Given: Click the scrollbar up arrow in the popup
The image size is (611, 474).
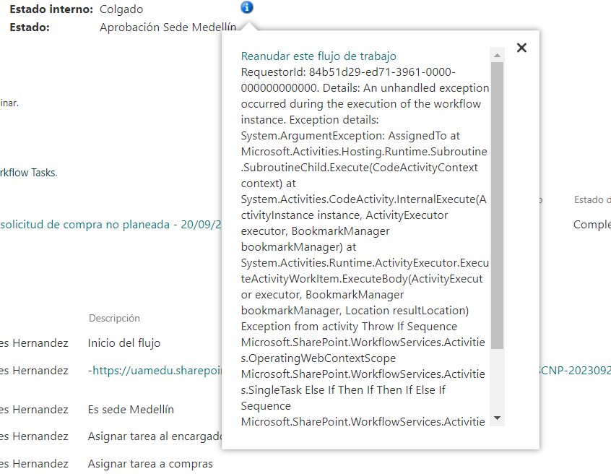Looking at the screenshot, I should [x=496, y=53].
